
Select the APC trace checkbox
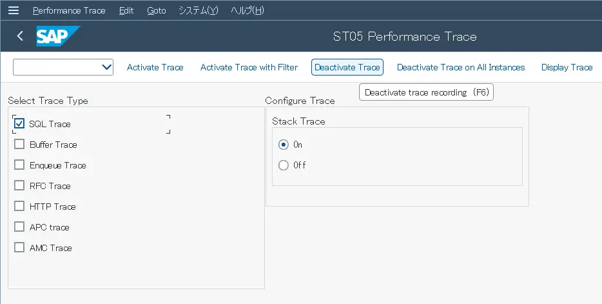tap(19, 227)
